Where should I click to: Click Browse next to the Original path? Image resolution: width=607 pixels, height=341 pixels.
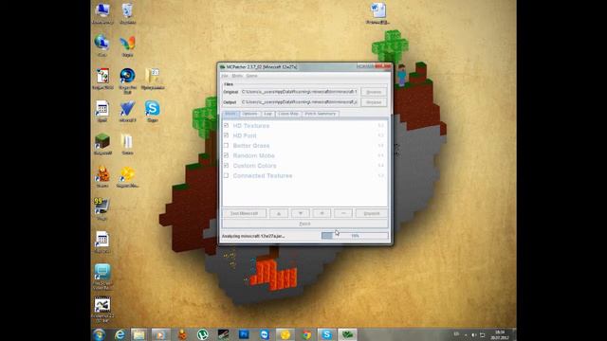pos(374,92)
